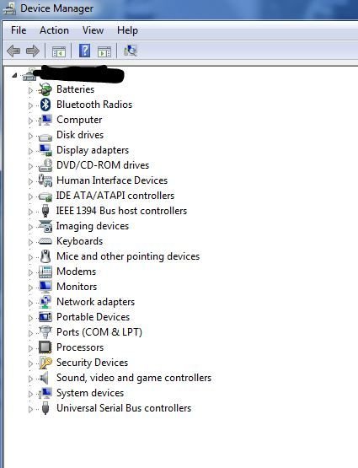Click the Forward arrow toolbar icon
Screen dimensions: 358x468
33,51
